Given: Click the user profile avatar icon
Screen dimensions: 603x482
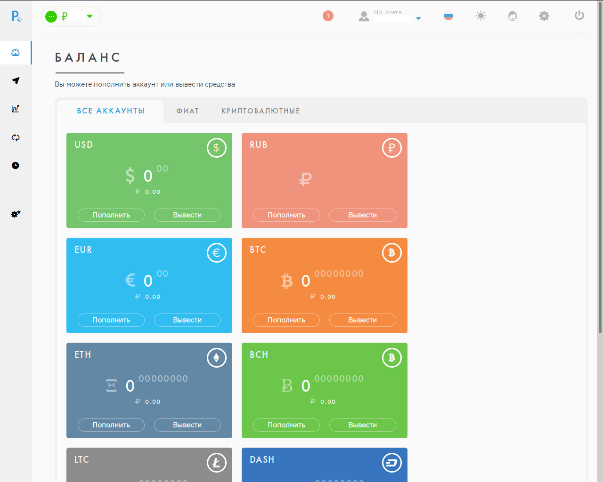Looking at the screenshot, I should (364, 16).
